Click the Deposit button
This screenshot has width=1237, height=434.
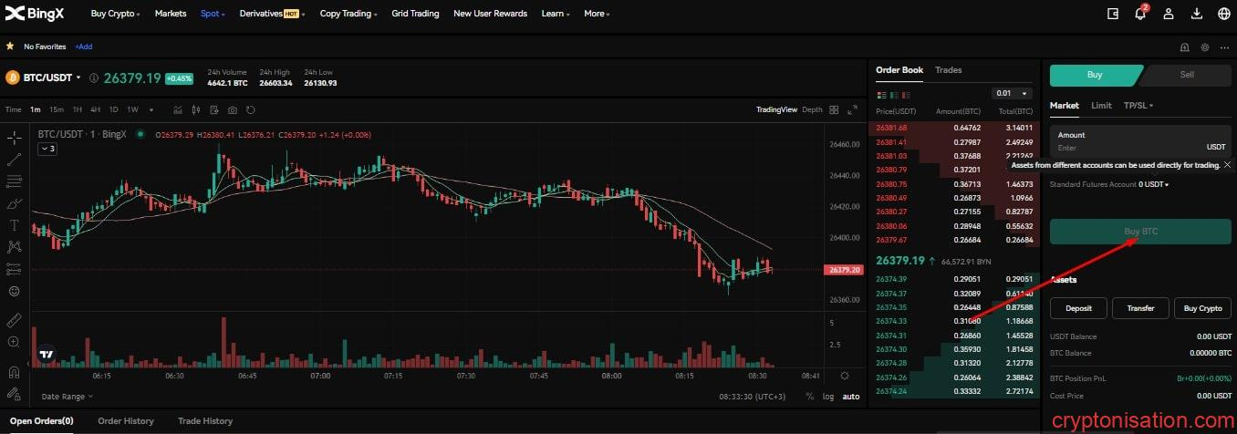click(1078, 308)
